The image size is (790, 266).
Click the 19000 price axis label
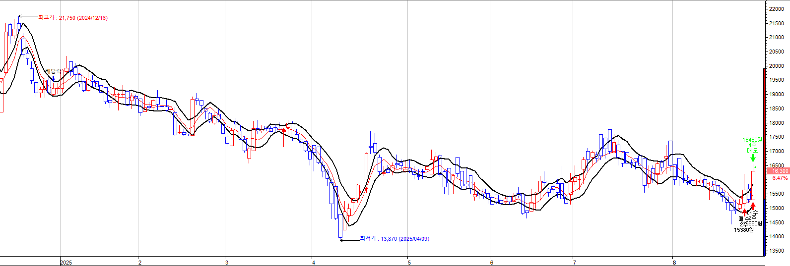pos(777,94)
